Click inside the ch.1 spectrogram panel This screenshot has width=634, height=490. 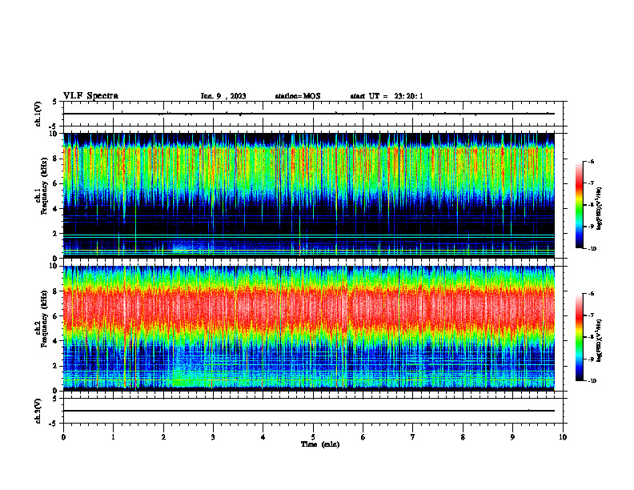(x=309, y=195)
